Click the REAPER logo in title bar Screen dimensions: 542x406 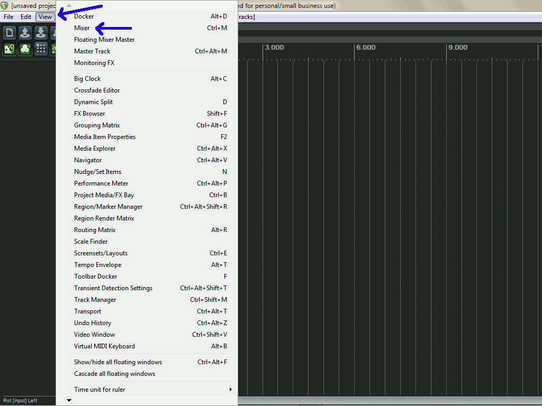4,5
